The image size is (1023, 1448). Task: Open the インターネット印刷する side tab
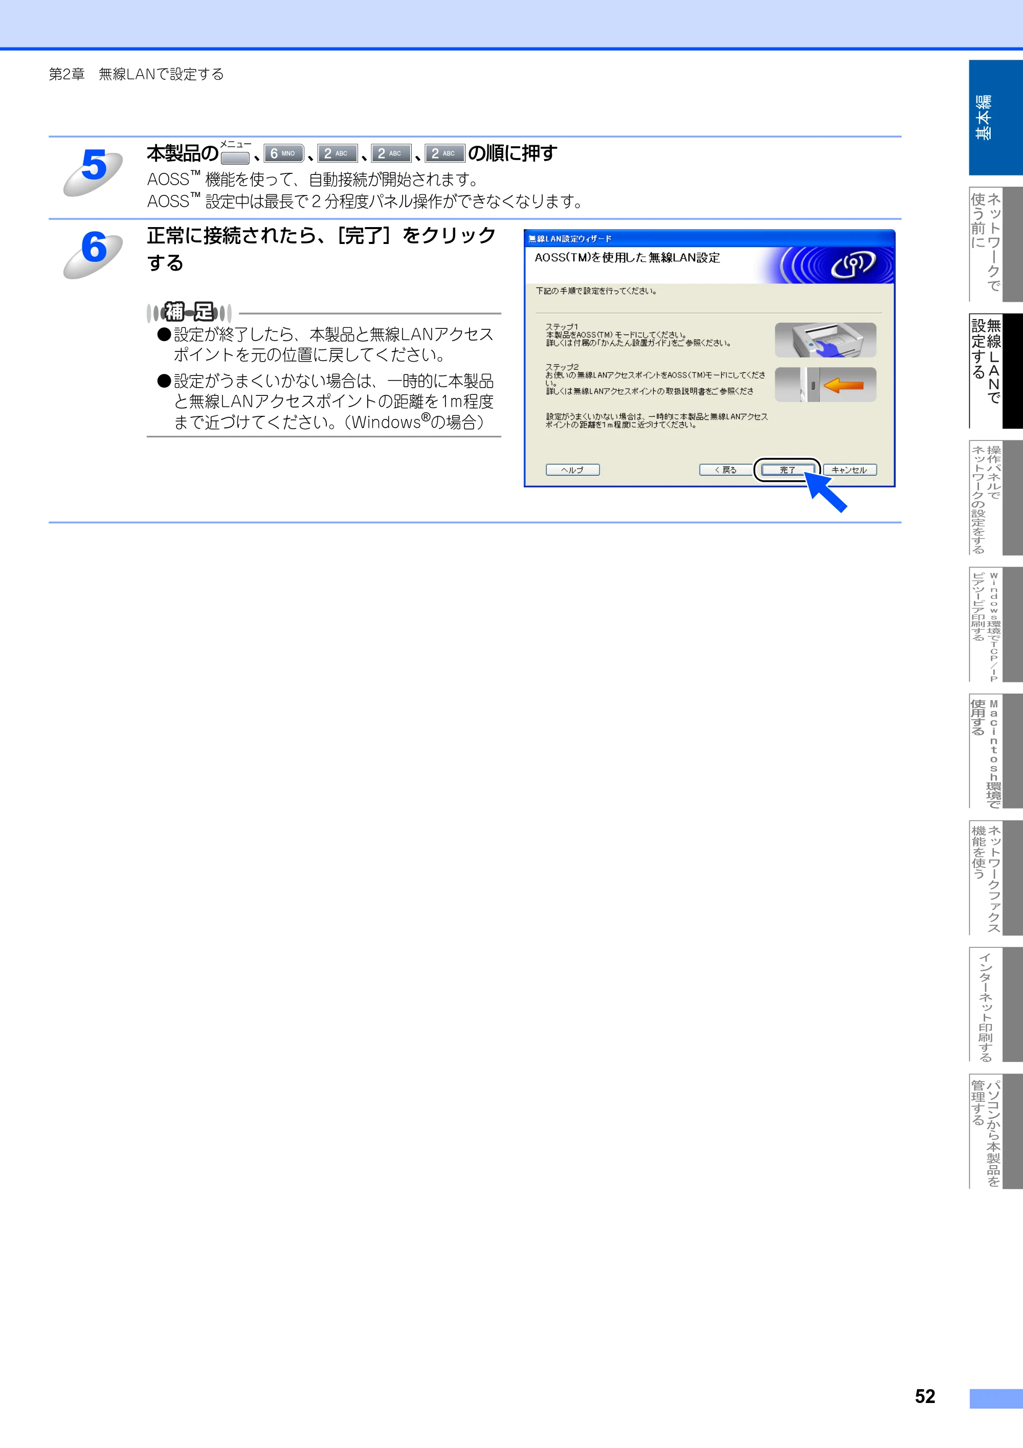(x=995, y=1005)
